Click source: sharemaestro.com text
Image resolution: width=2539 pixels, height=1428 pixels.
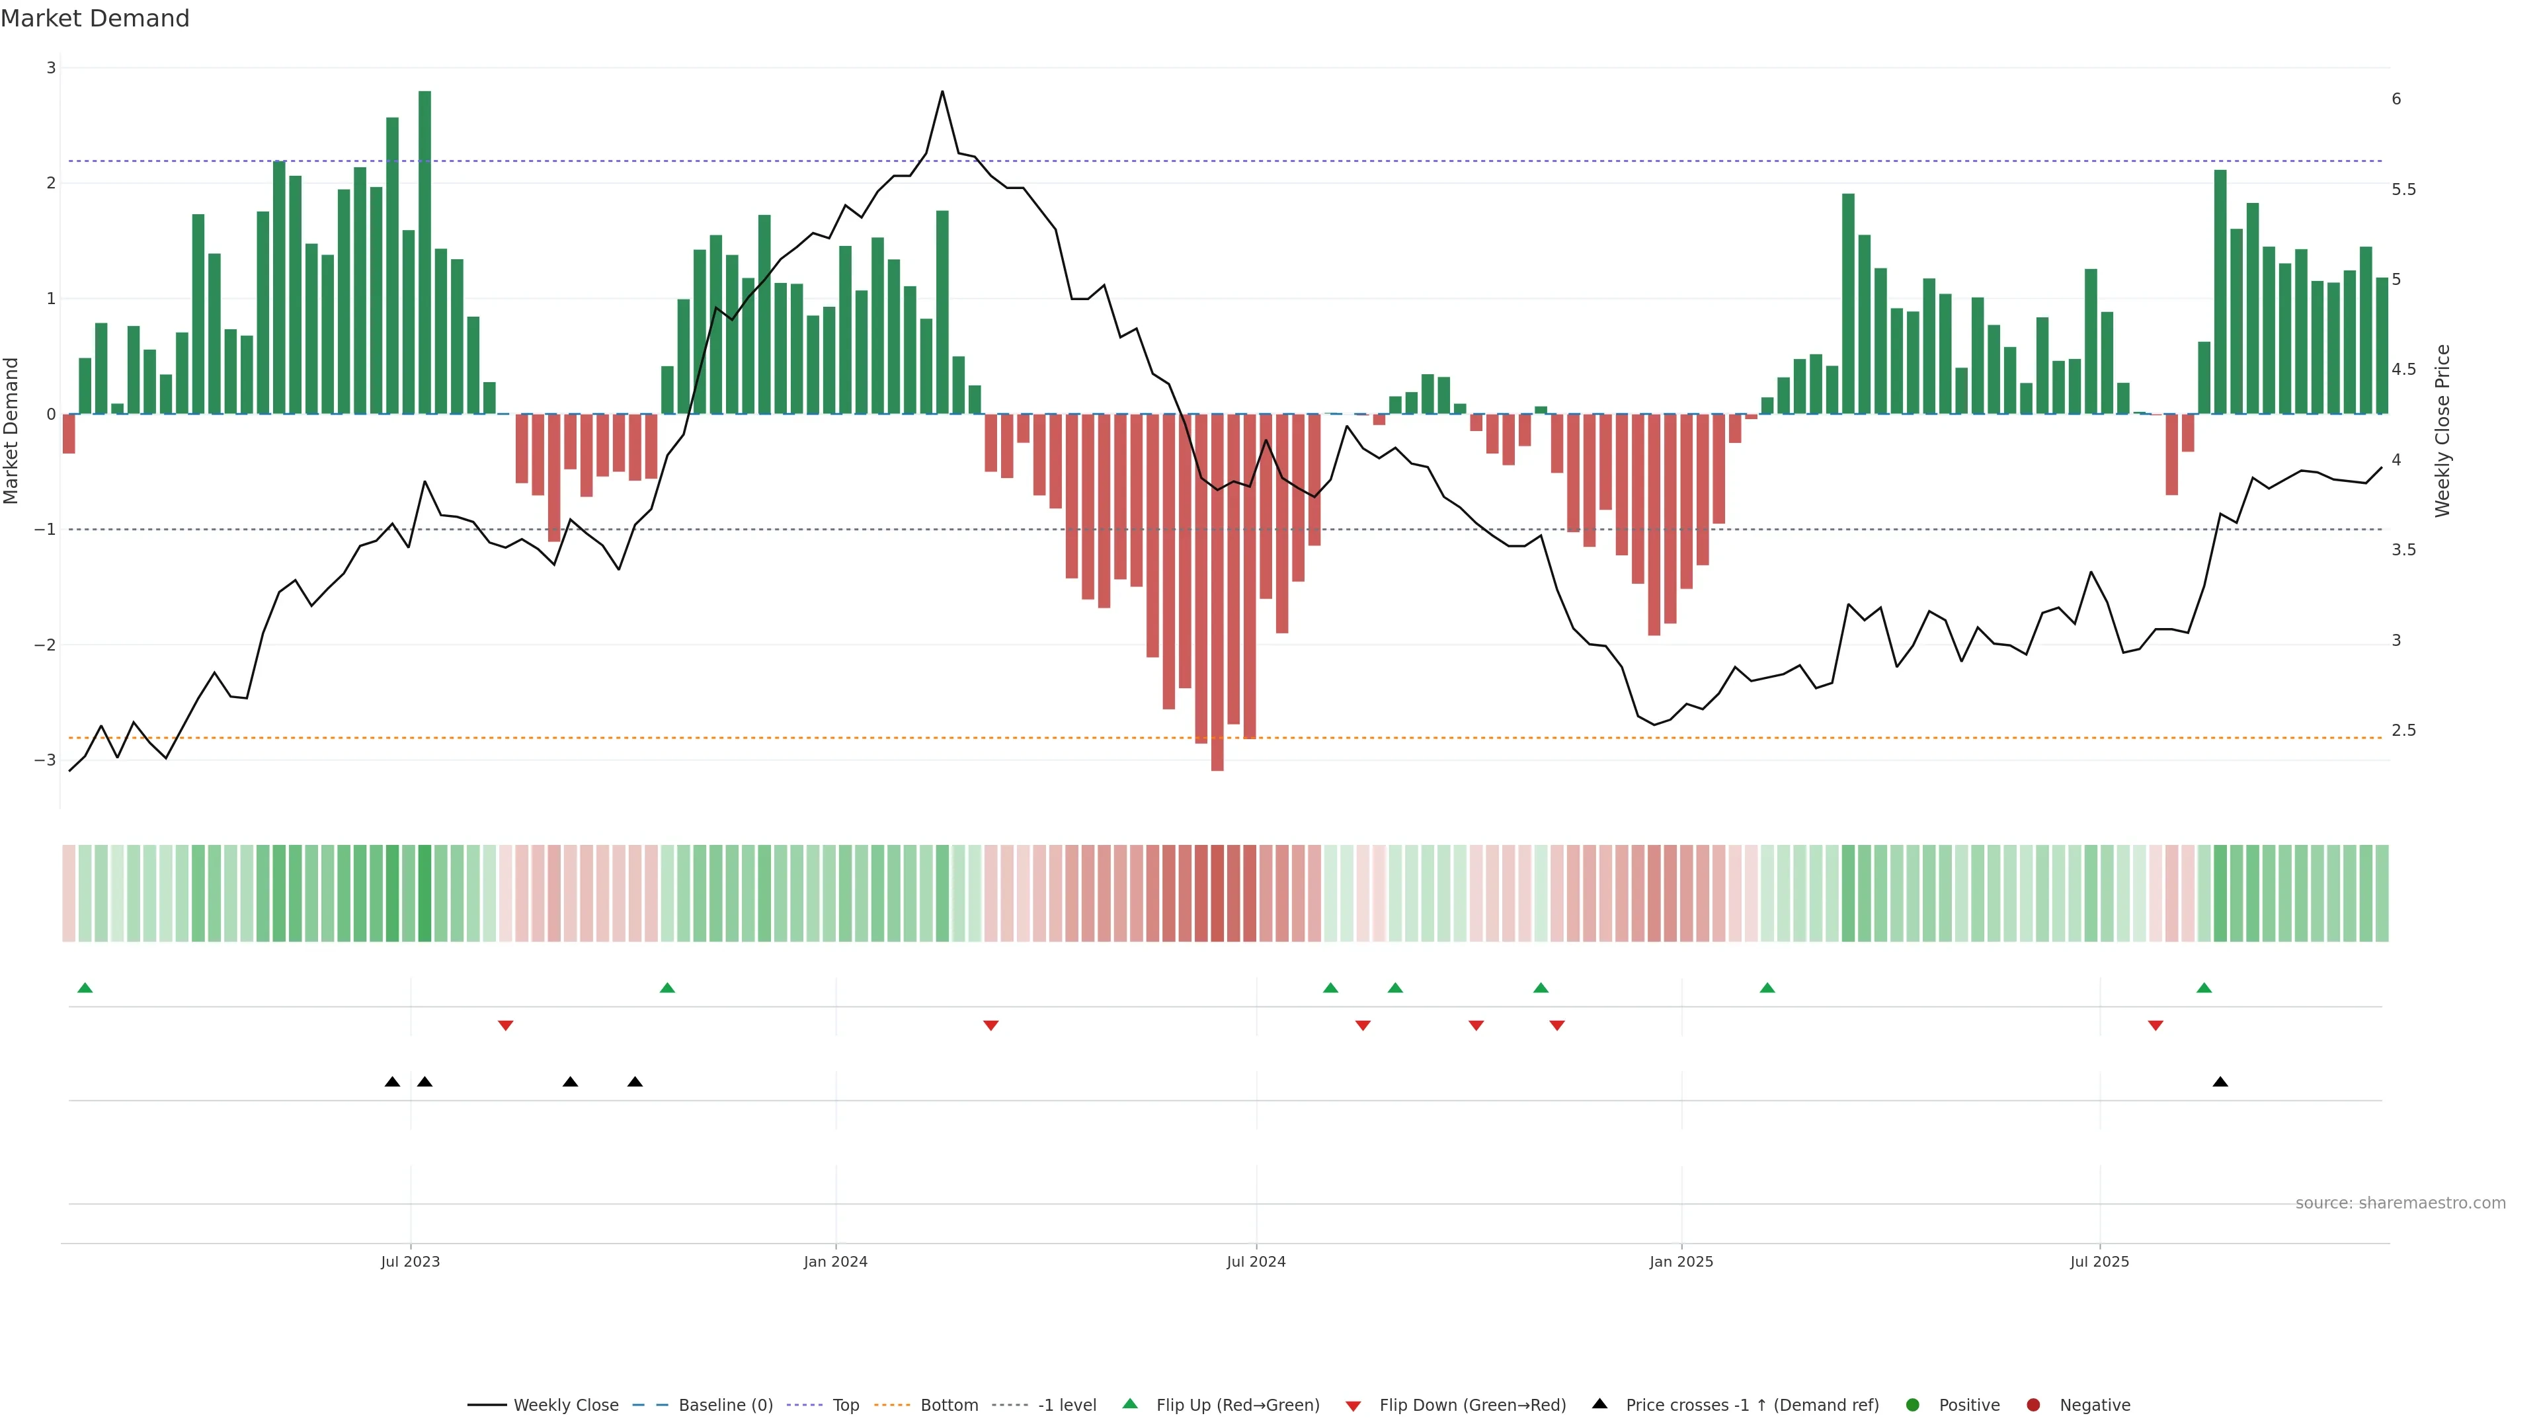pyautogui.click(x=2400, y=1203)
